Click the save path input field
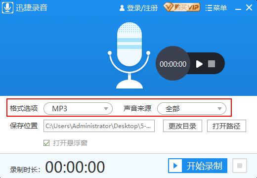 pos(99,126)
